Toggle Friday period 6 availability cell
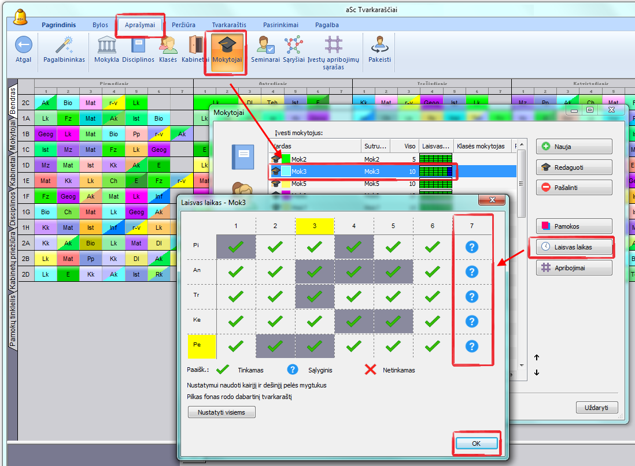 432,346
